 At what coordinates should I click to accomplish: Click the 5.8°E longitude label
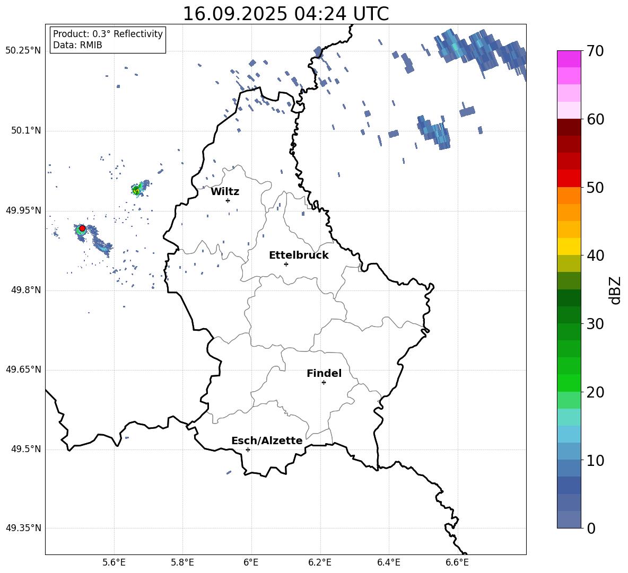click(182, 562)
